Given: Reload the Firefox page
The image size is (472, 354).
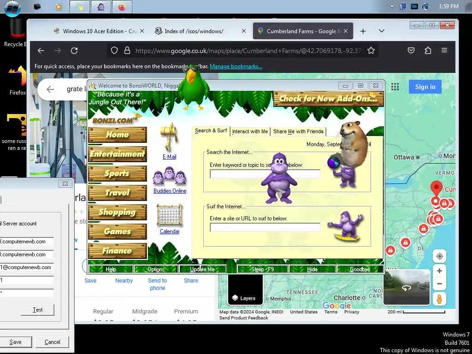Looking at the screenshot, I should tap(74, 51).
